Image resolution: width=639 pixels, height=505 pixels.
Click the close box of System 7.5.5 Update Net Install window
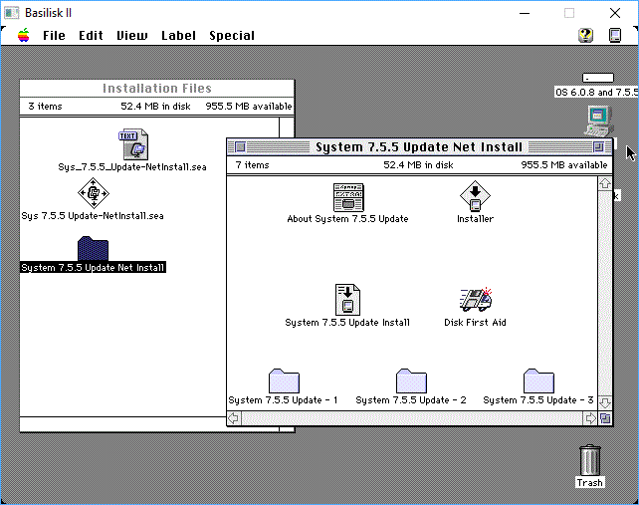(241, 146)
